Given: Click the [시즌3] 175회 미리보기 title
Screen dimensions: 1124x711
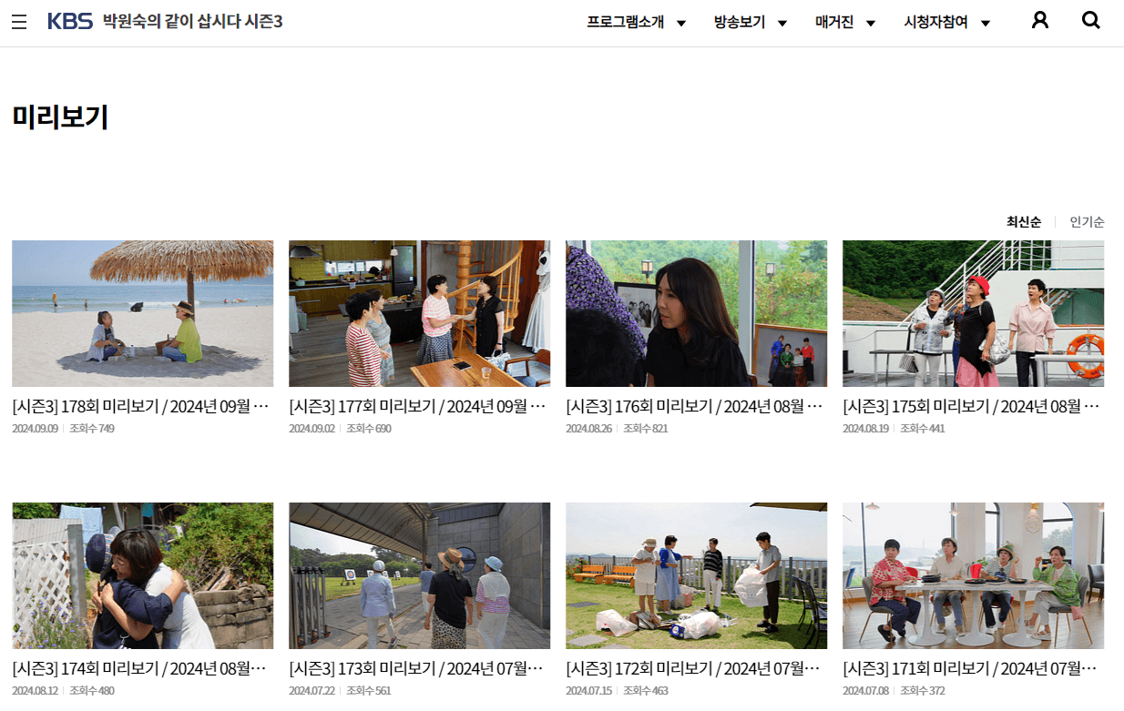Looking at the screenshot, I should point(972,406).
